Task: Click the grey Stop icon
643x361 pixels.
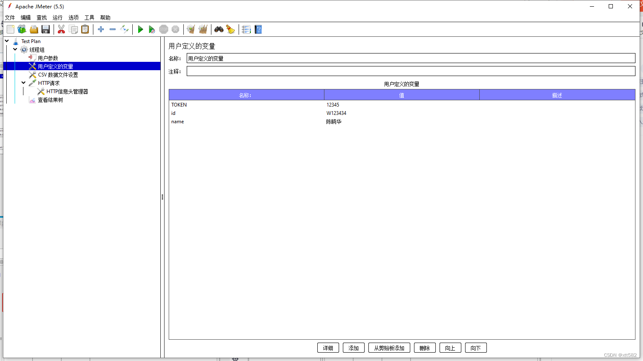Action: 164,29
